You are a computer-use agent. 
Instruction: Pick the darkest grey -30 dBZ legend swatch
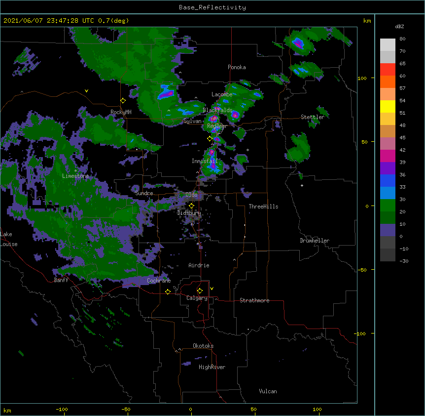pos(388,255)
